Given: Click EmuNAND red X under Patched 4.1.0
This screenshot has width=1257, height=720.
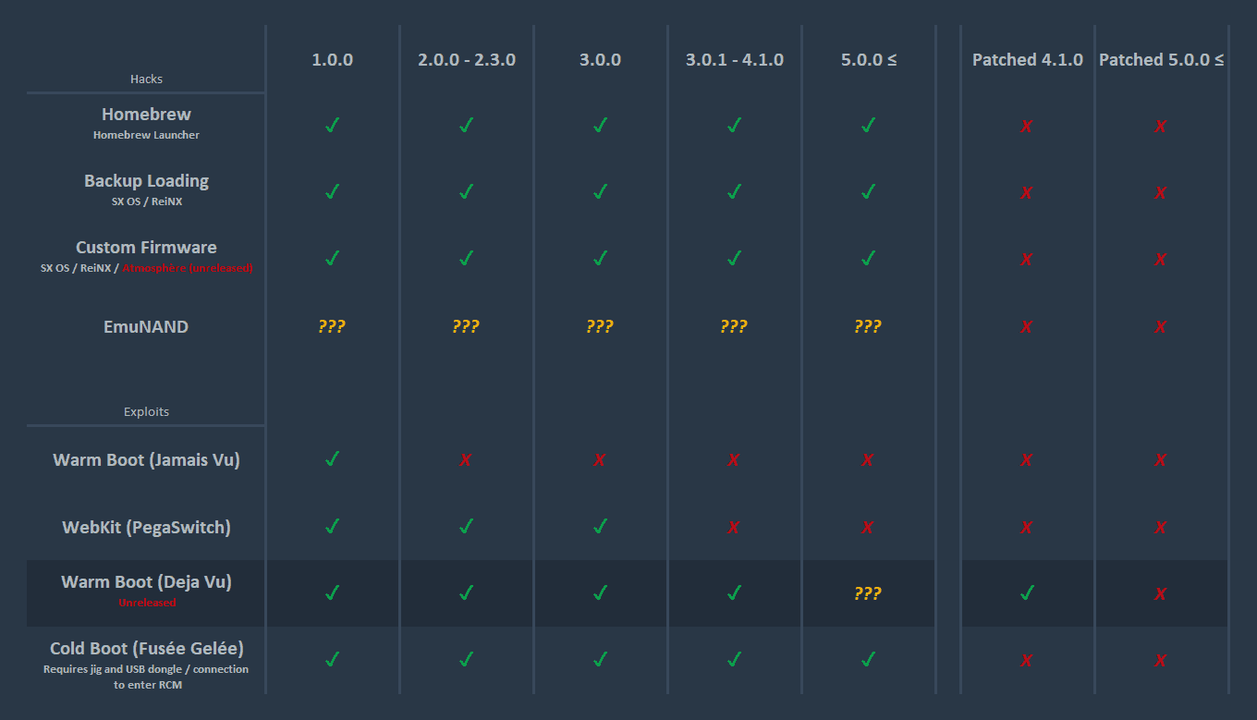Looking at the screenshot, I should tap(1027, 327).
